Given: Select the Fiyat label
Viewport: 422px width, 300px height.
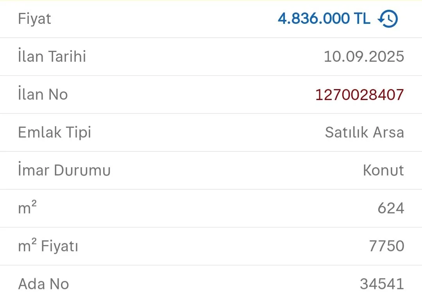Looking at the screenshot, I should [x=34, y=19].
